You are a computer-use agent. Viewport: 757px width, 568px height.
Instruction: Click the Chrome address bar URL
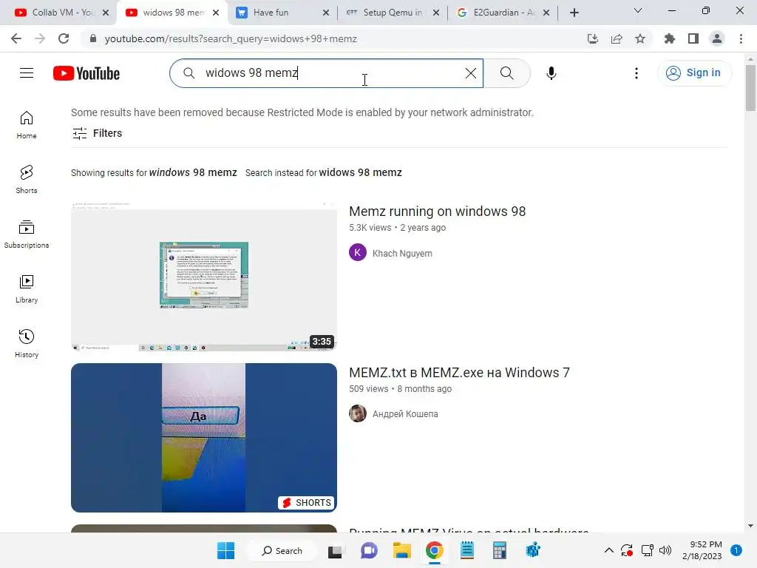[x=231, y=38]
